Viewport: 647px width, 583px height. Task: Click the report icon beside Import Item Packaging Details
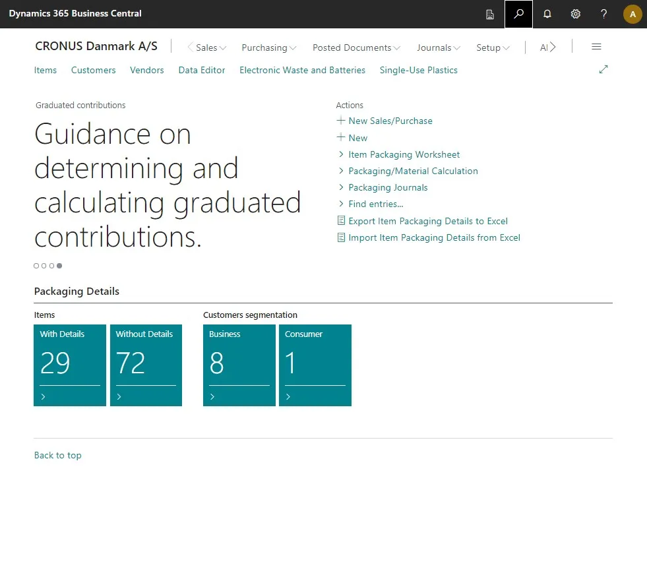(x=341, y=237)
